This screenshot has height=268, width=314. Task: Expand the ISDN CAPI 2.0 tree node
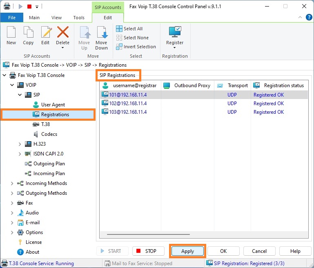click(x=20, y=154)
